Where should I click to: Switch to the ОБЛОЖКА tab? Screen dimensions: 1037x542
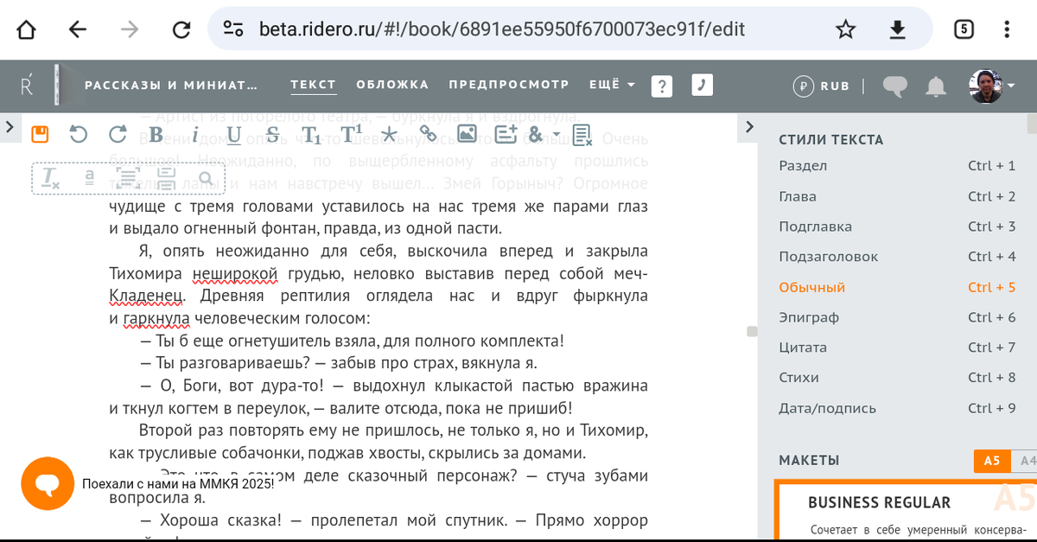point(392,85)
